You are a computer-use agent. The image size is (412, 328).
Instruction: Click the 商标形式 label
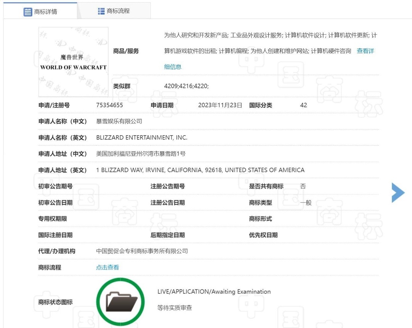[x=261, y=219]
